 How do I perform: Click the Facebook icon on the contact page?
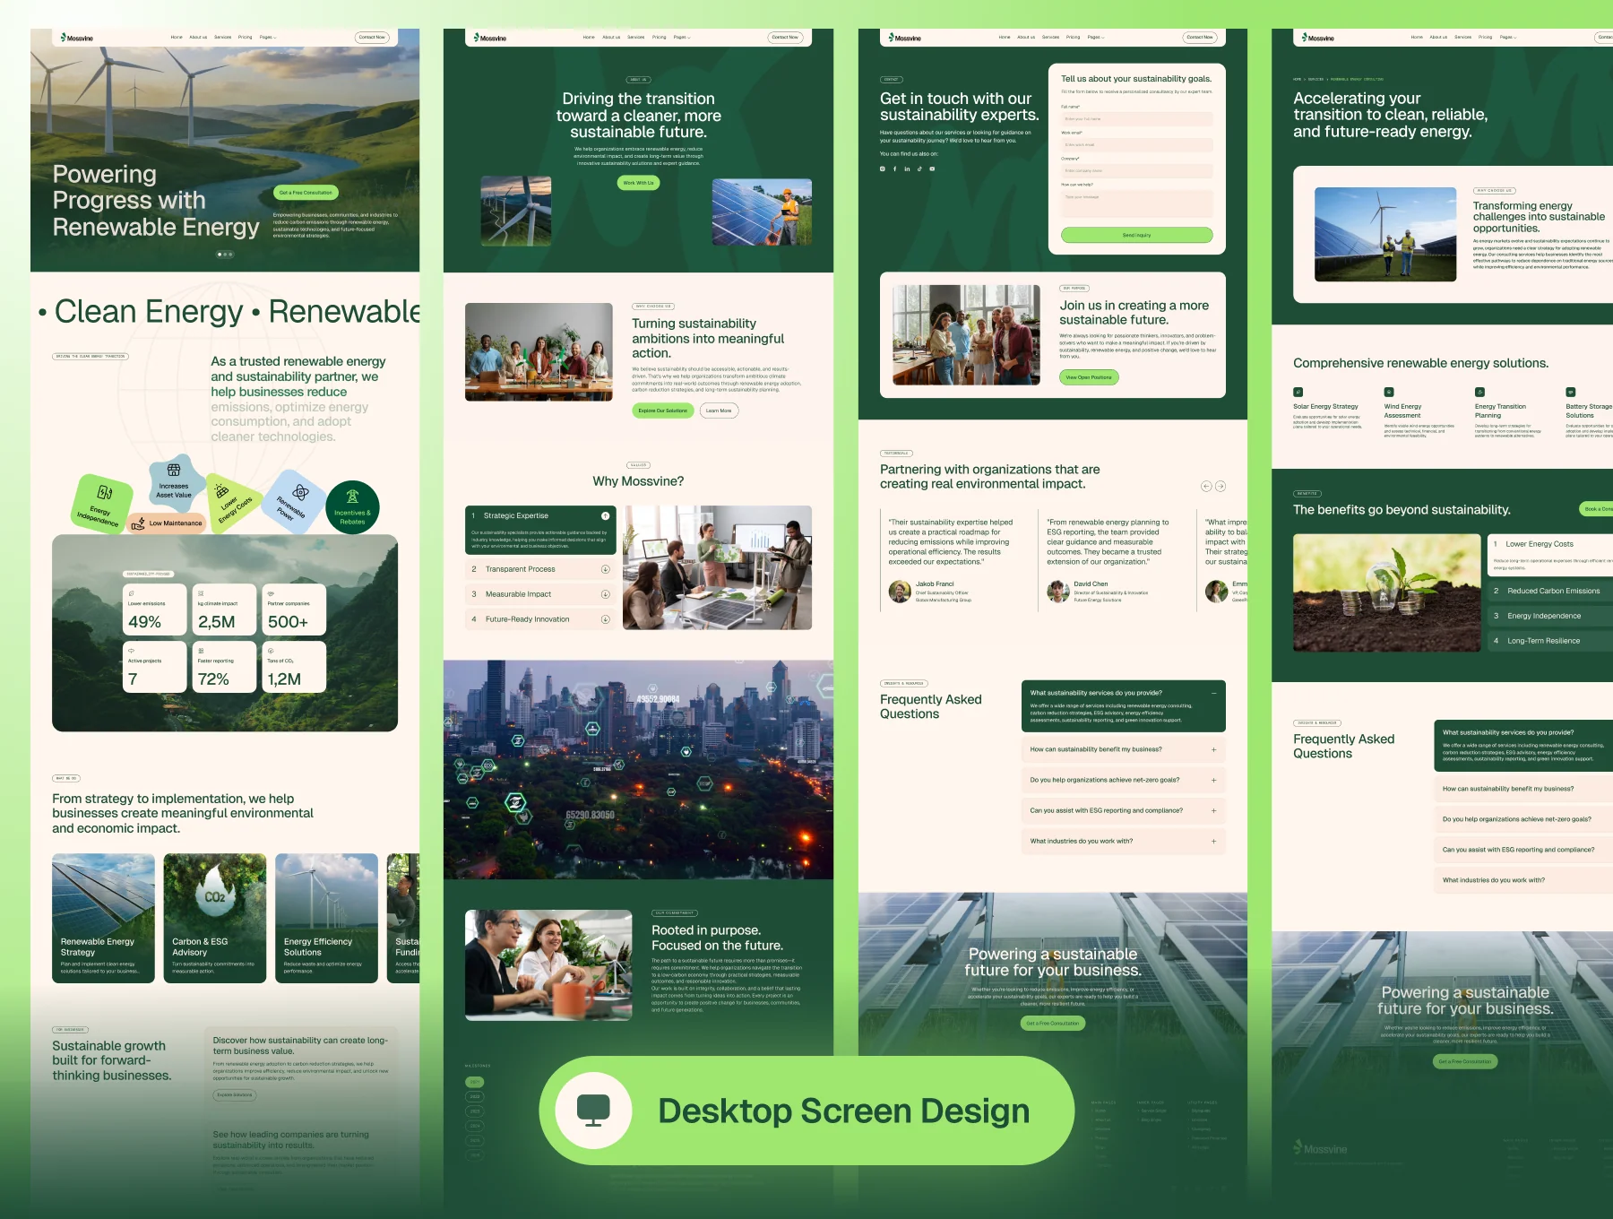click(894, 169)
